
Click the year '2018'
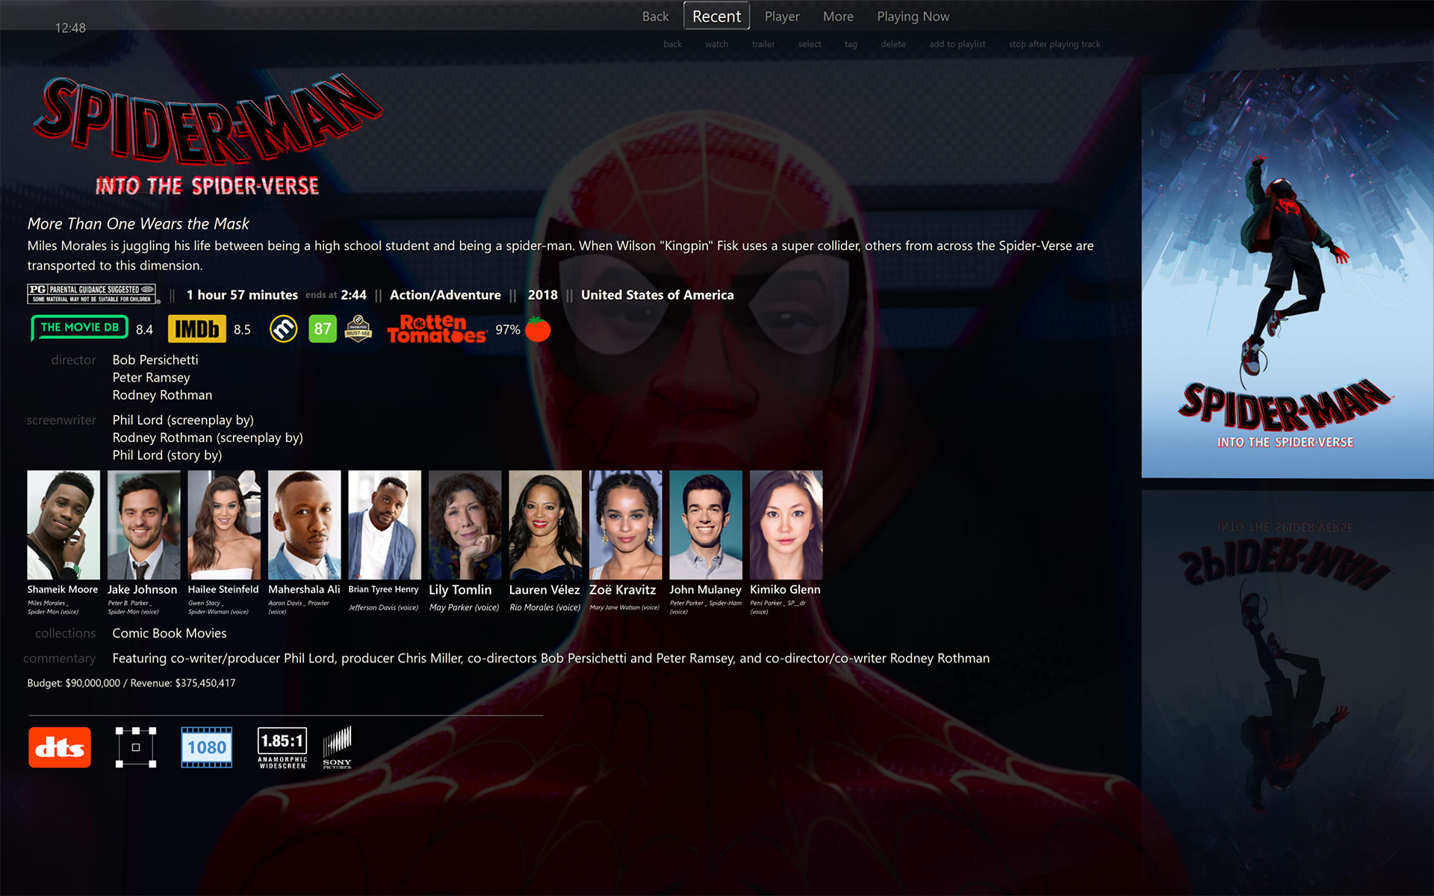tap(543, 295)
